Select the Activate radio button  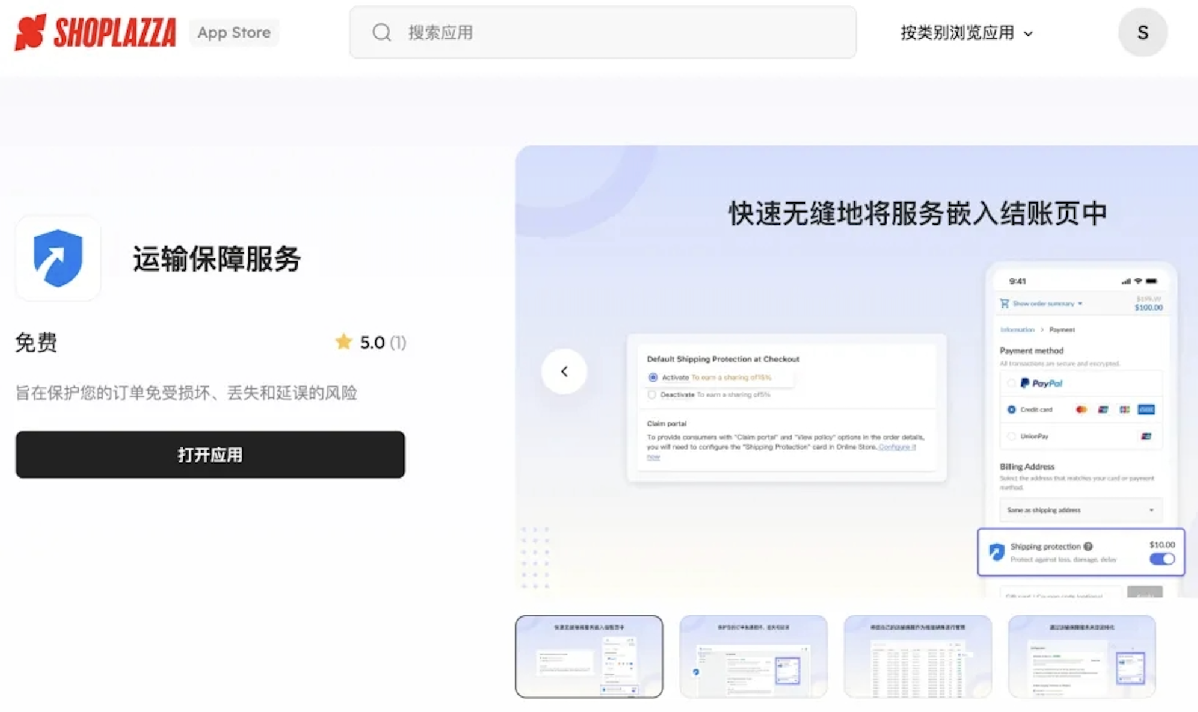pyautogui.click(x=653, y=377)
